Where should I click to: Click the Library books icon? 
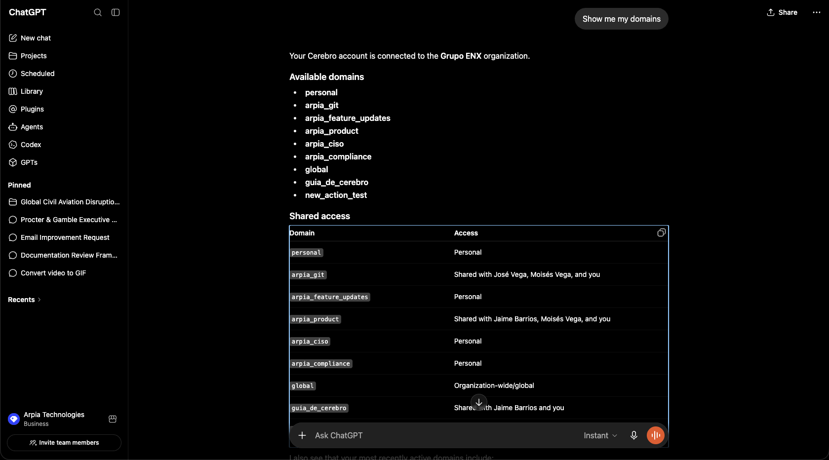[x=13, y=91]
